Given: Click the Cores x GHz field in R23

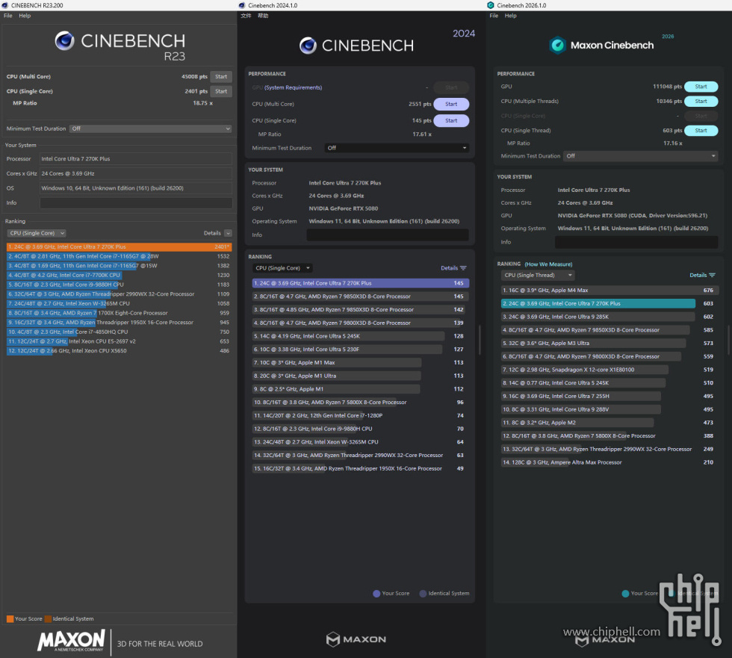Looking at the screenshot, I should click(x=136, y=173).
